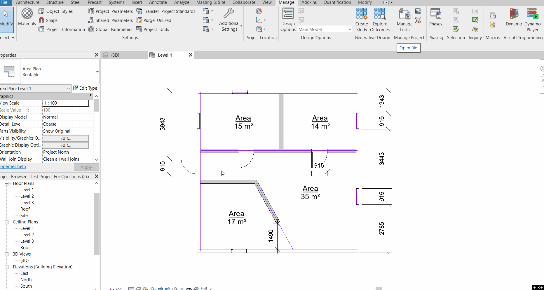
Task: Open Phases dialog
Action: (x=435, y=18)
